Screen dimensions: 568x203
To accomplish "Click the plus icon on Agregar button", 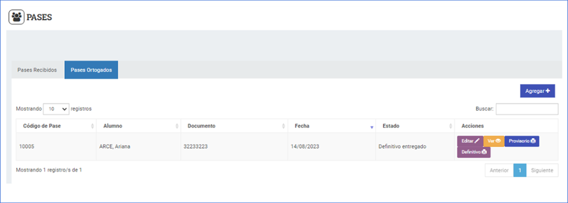I will [547, 91].
